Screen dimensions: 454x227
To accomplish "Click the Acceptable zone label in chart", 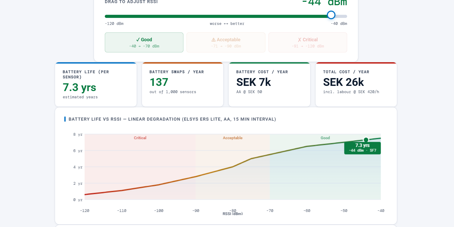I will (232, 138).
